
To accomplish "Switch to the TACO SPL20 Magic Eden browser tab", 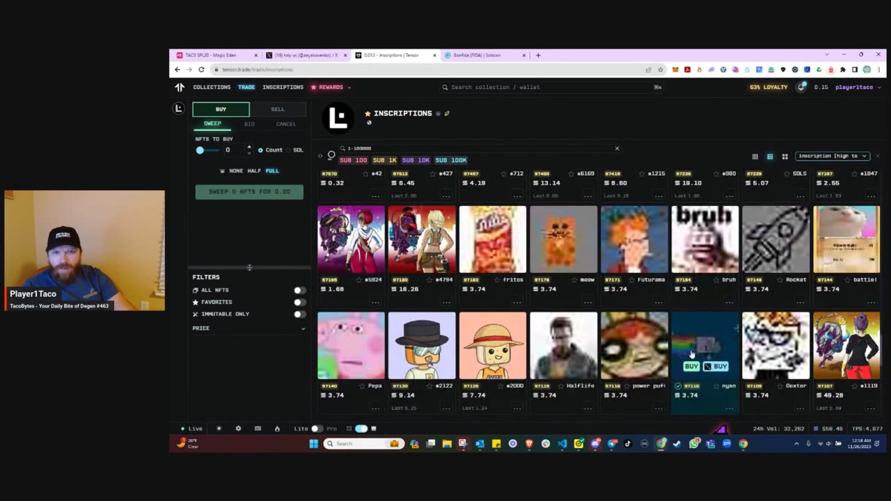I will pos(216,55).
